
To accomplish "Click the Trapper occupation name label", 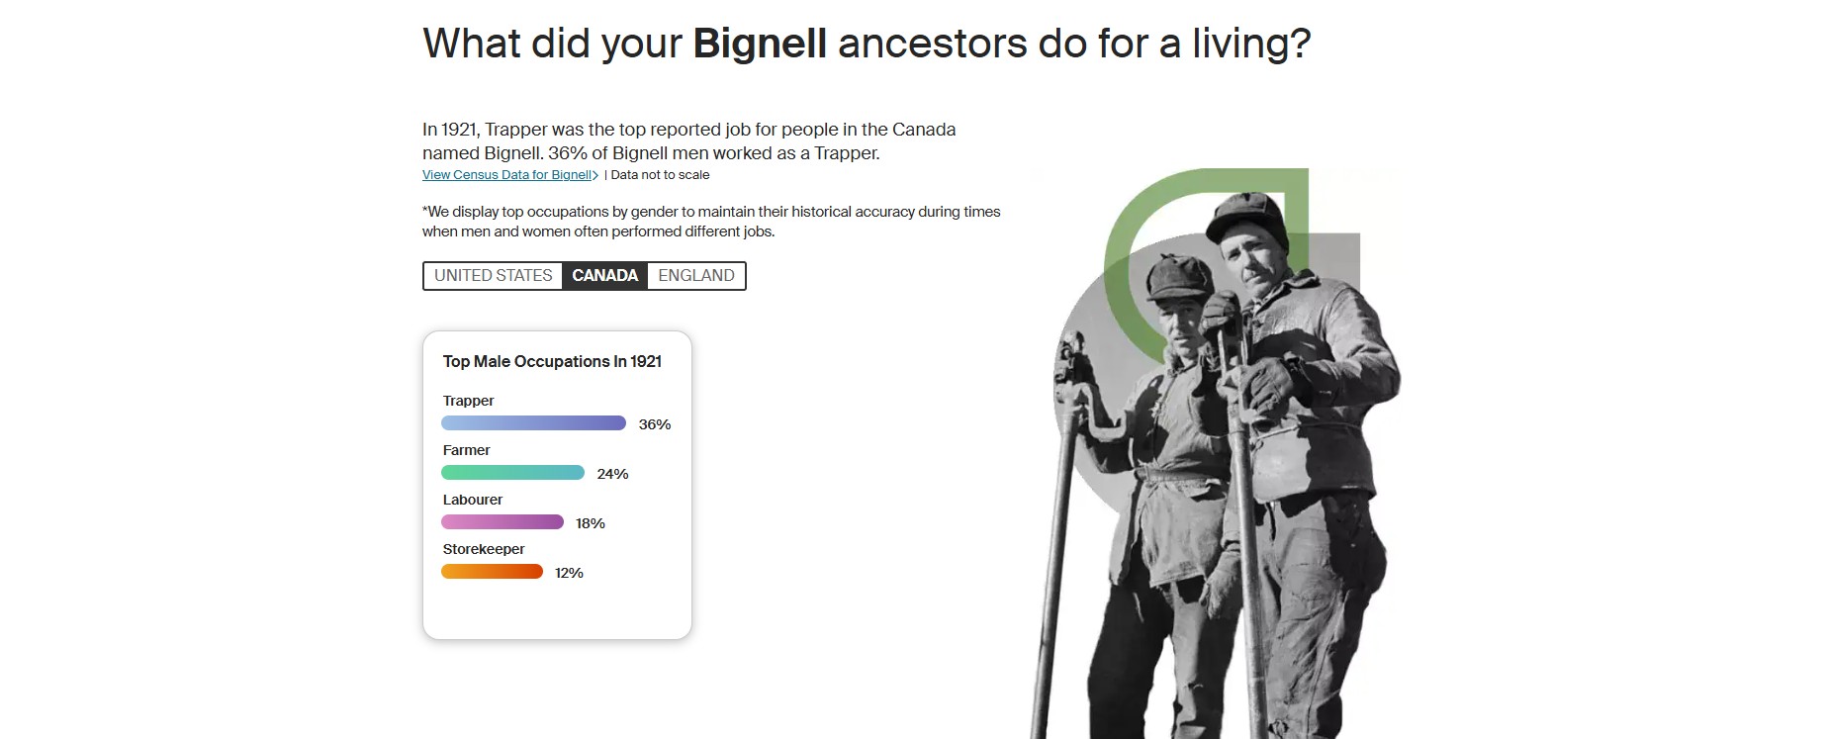I will pos(467,400).
